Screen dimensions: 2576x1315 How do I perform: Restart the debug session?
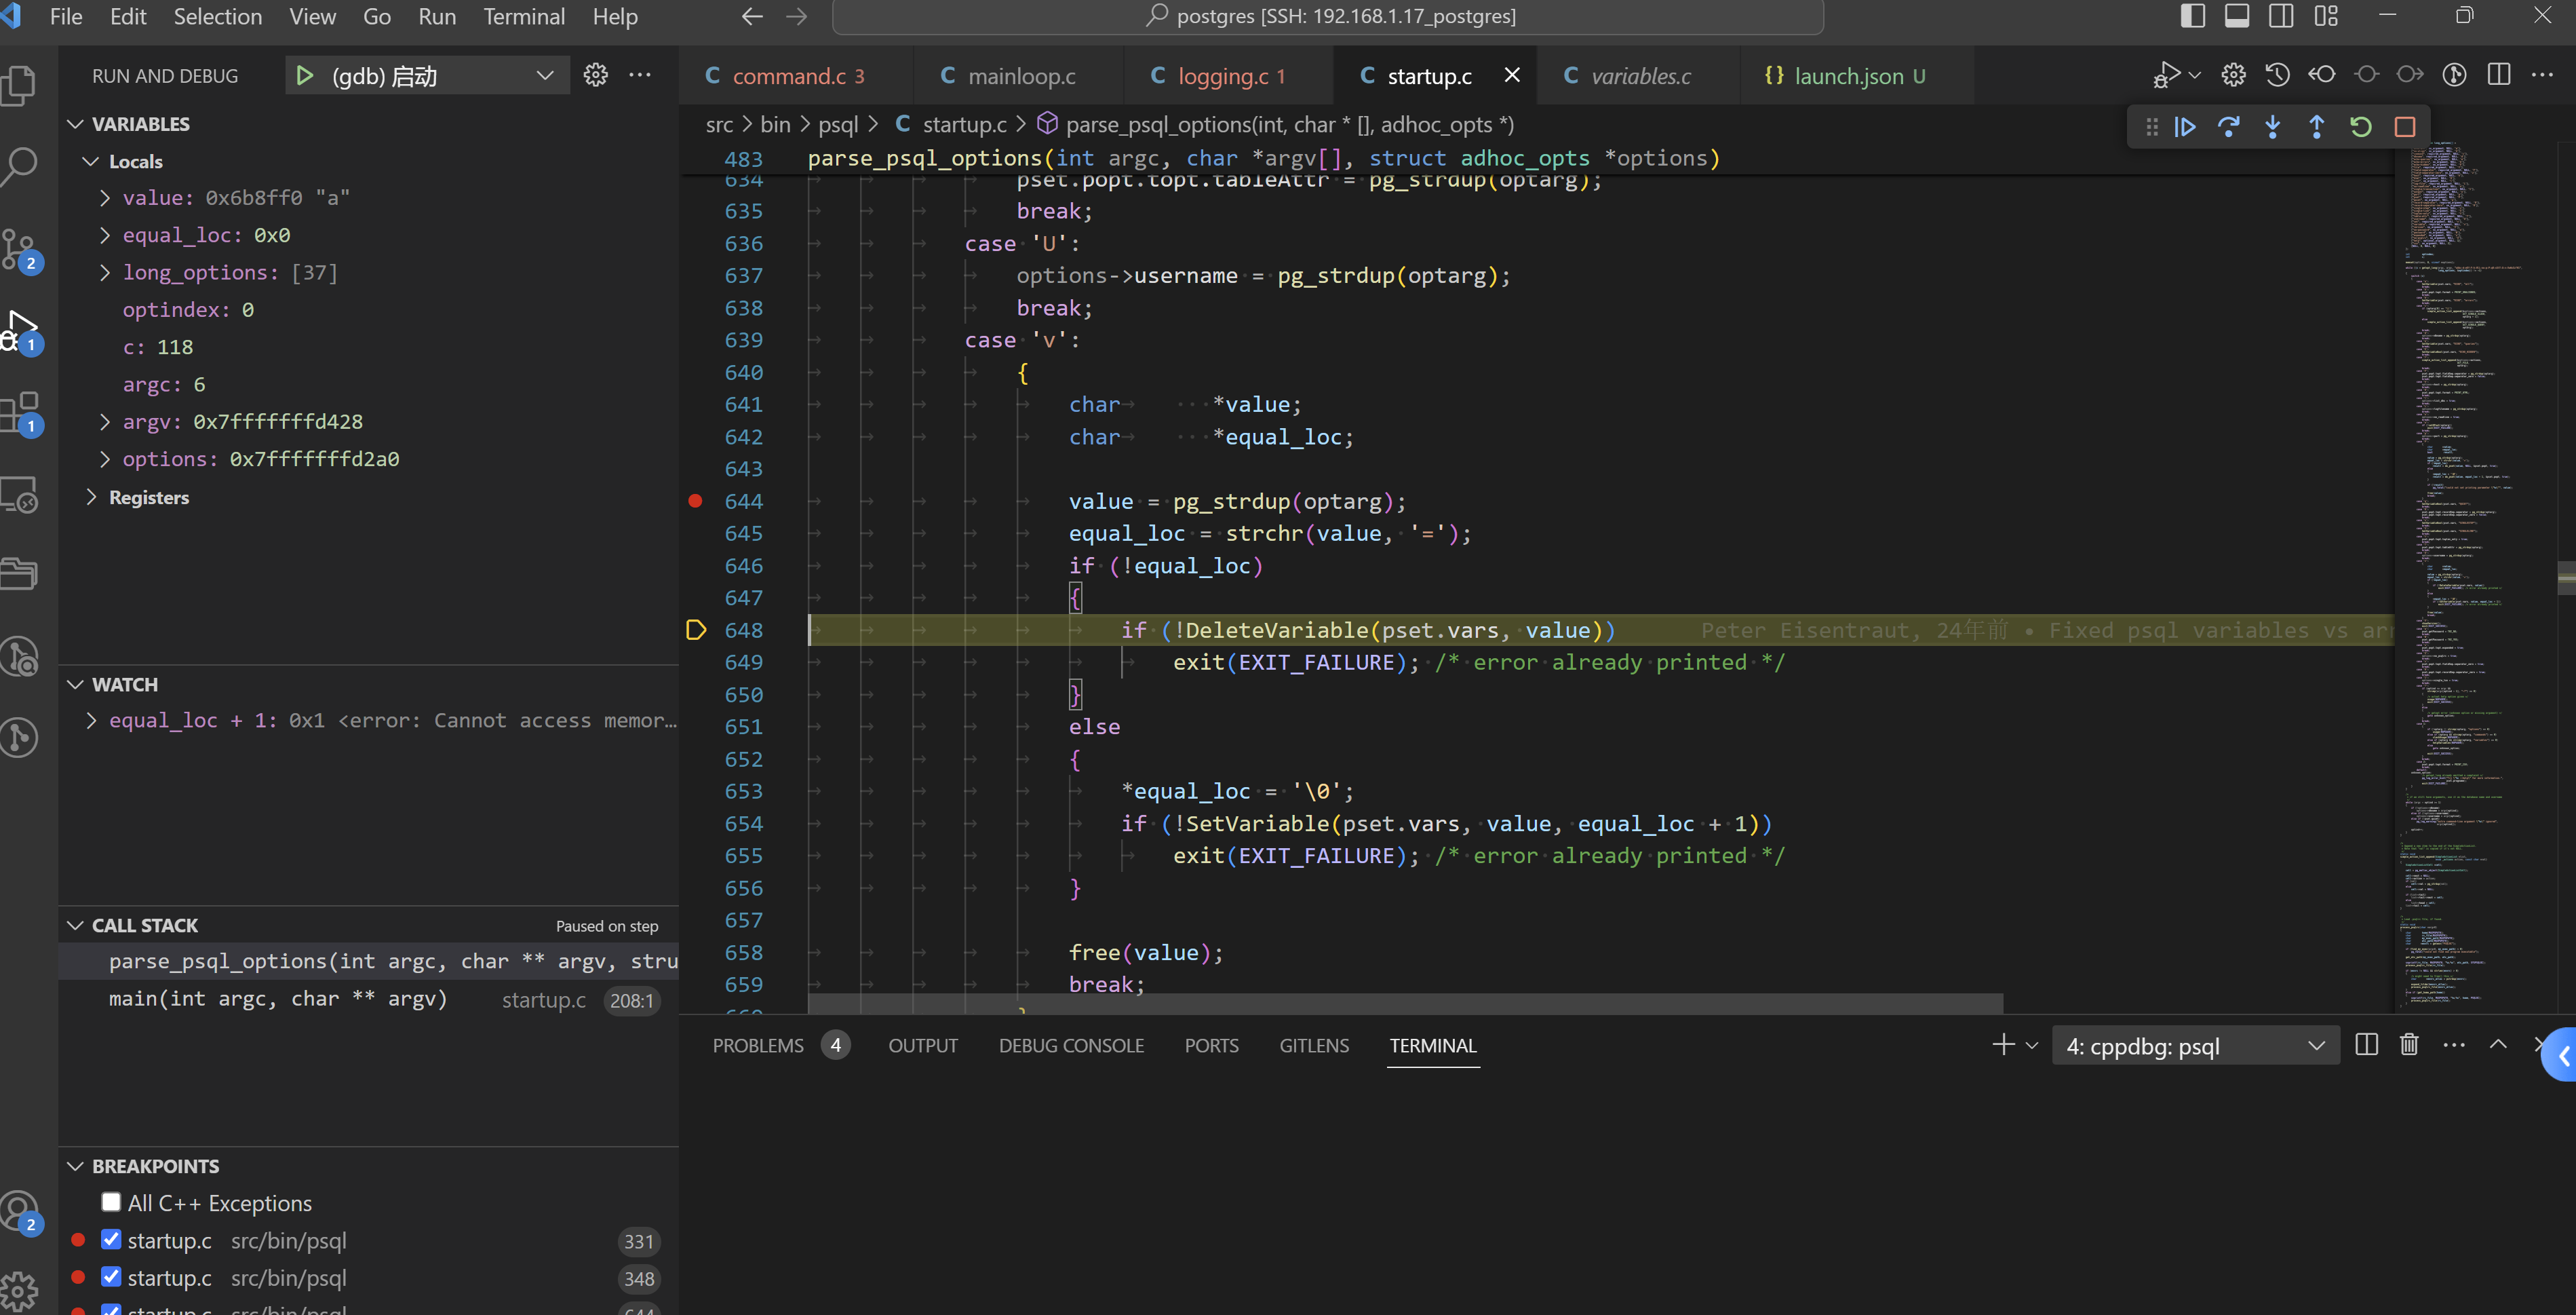tap(2361, 127)
